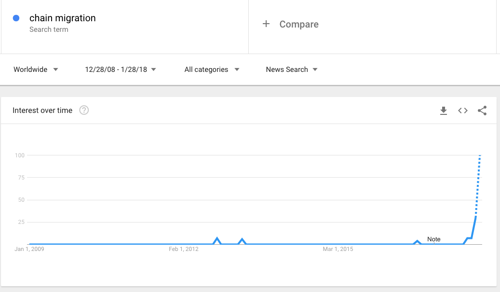Click the plus icon beside Compare
The height and width of the screenshot is (292, 500).
point(266,24)
